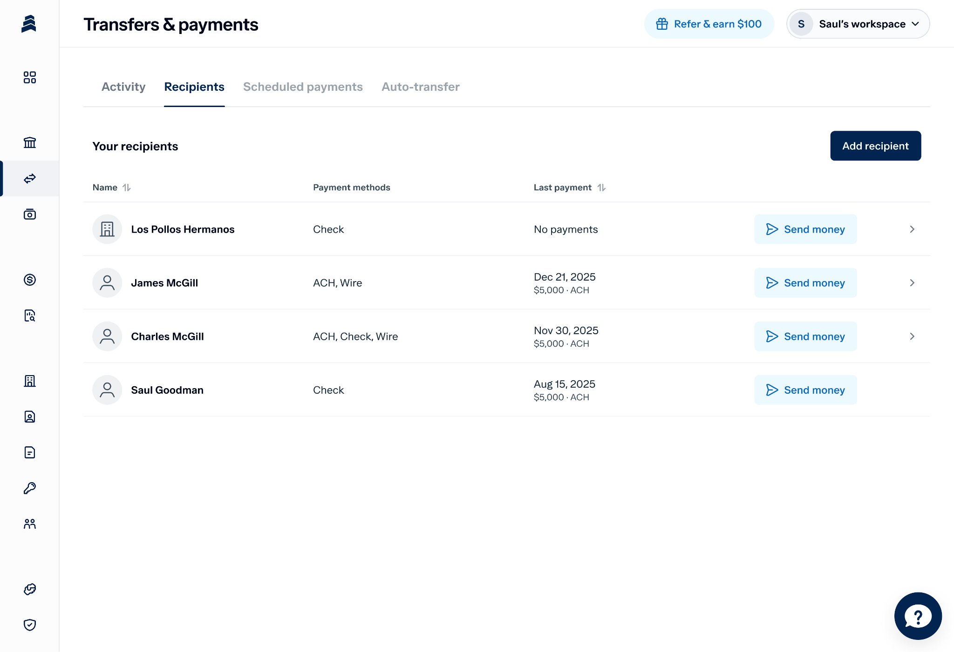954x652 pixels.
Task: Open the Scheduled payments tab
Action: tap(303, 87)
